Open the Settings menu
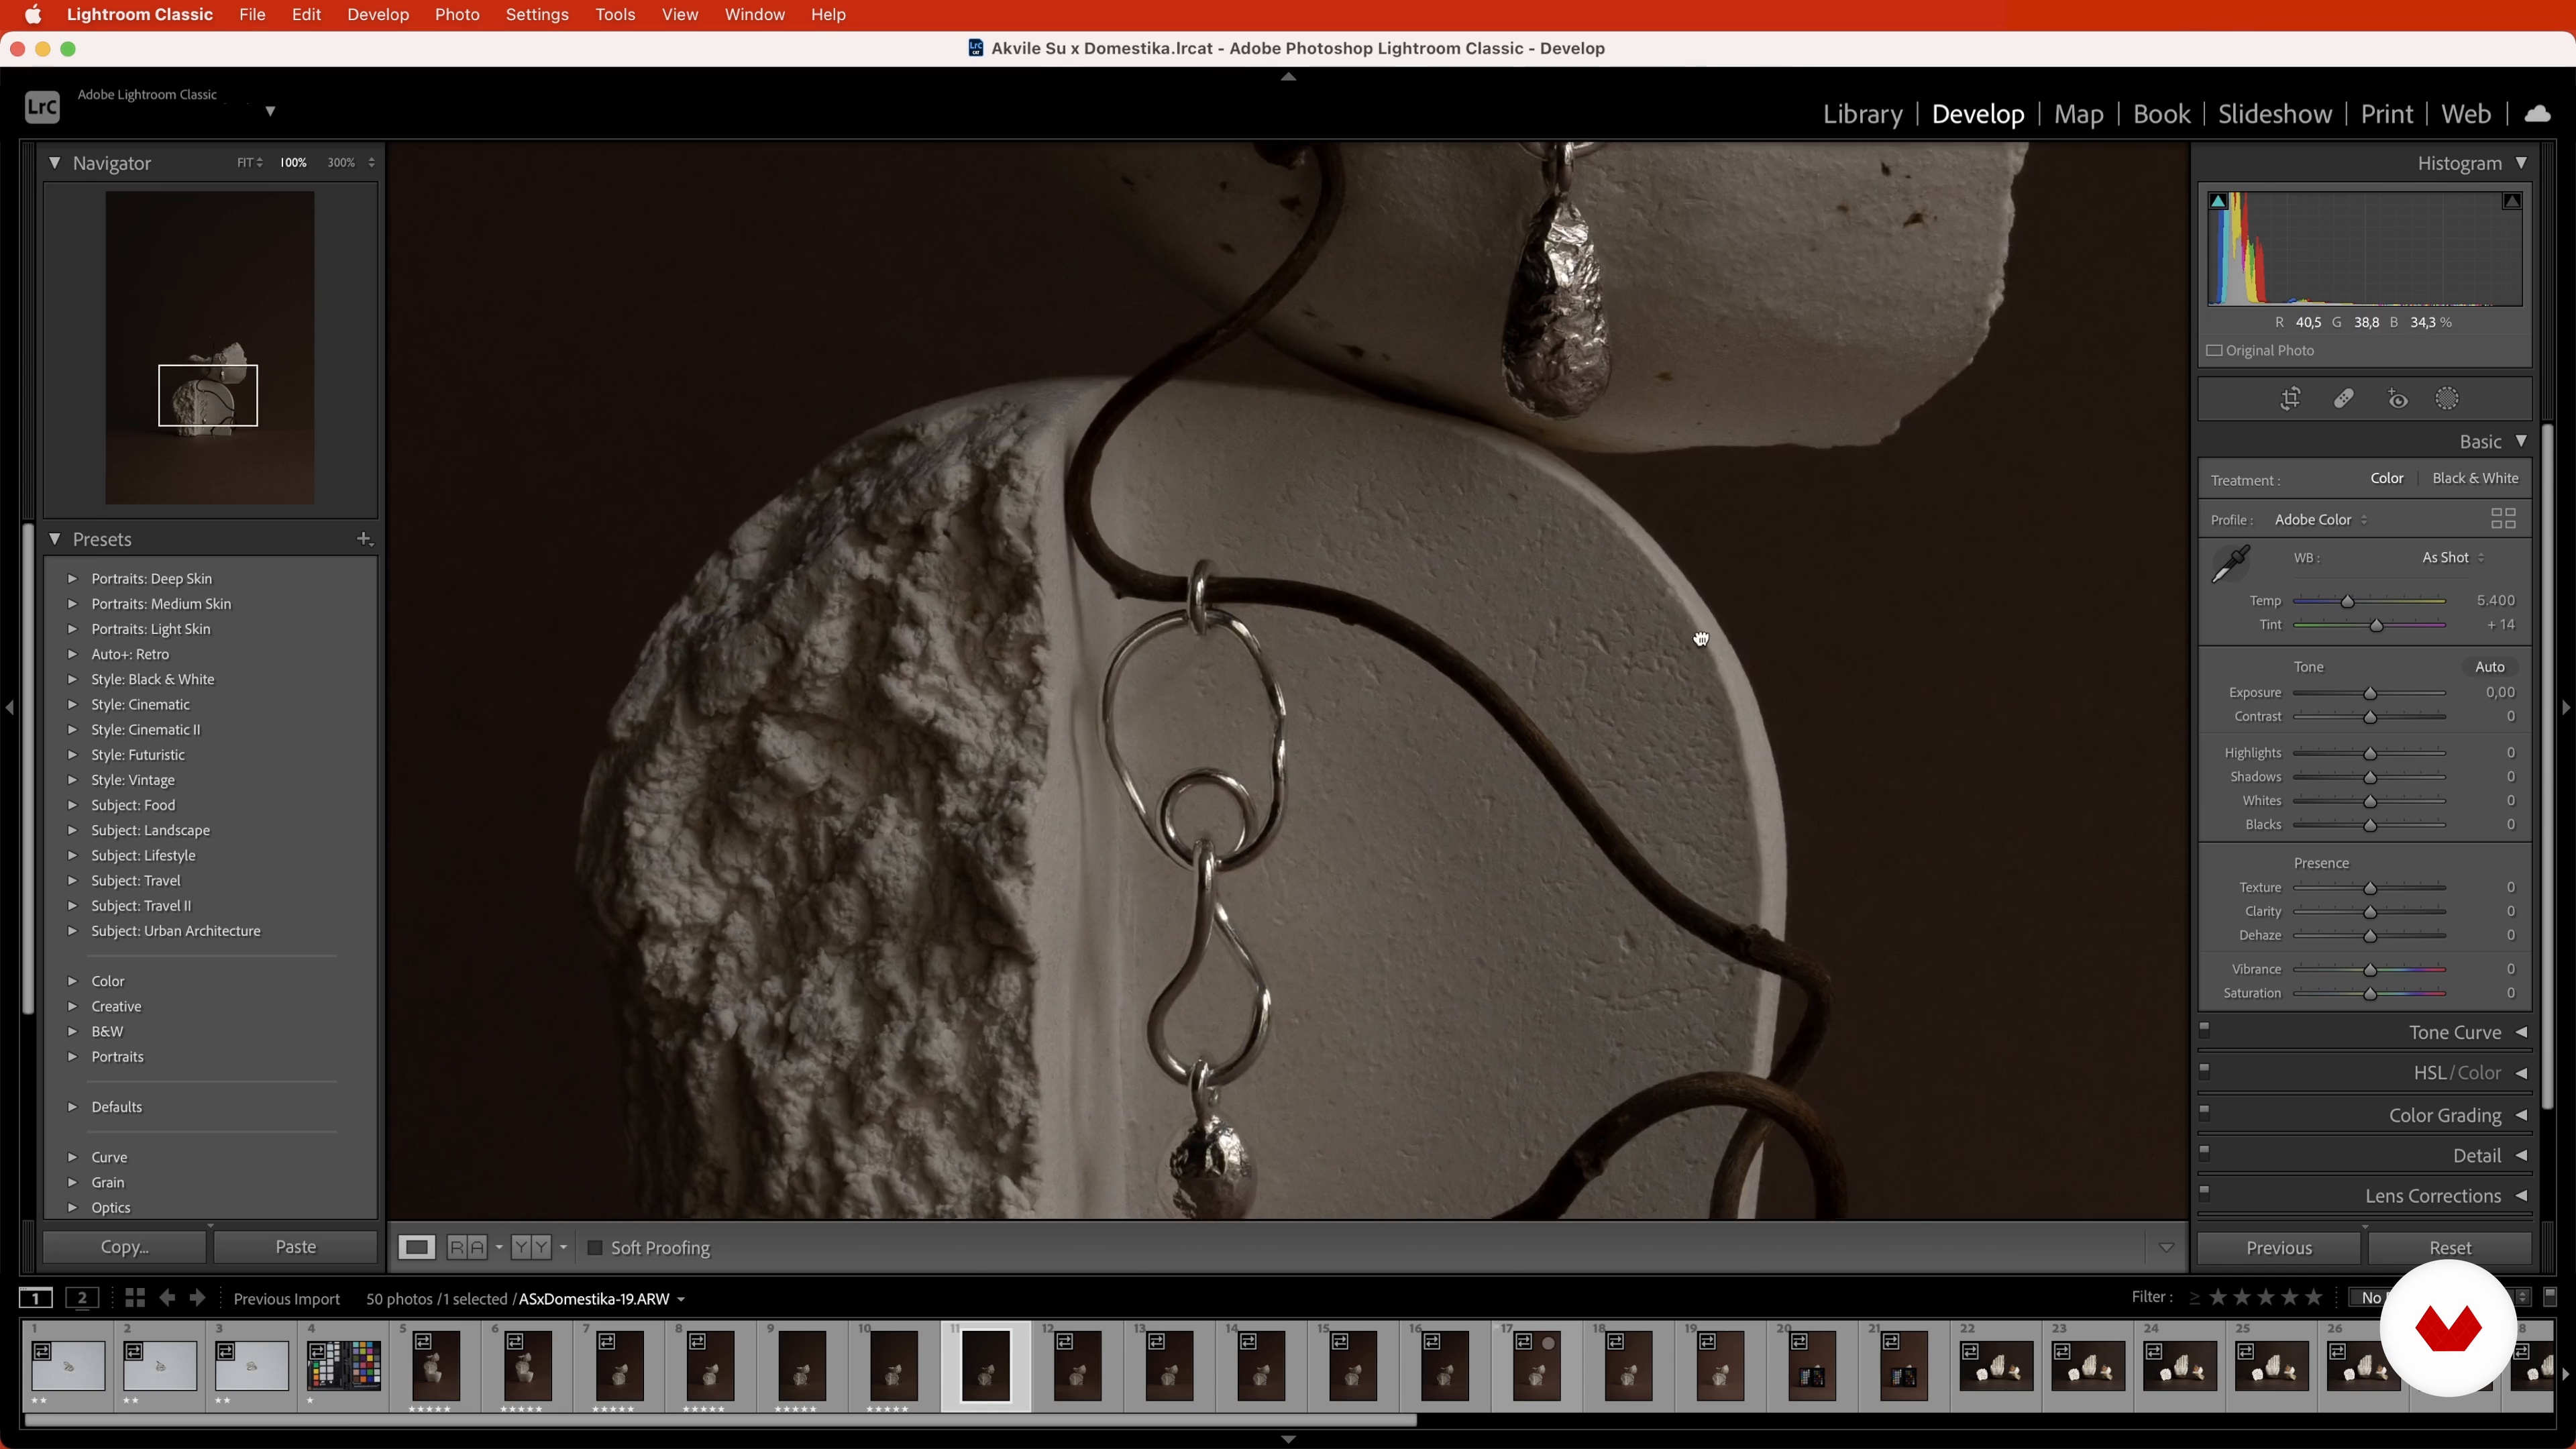This screenshot has width=2576, height=1449. (537, 15)
